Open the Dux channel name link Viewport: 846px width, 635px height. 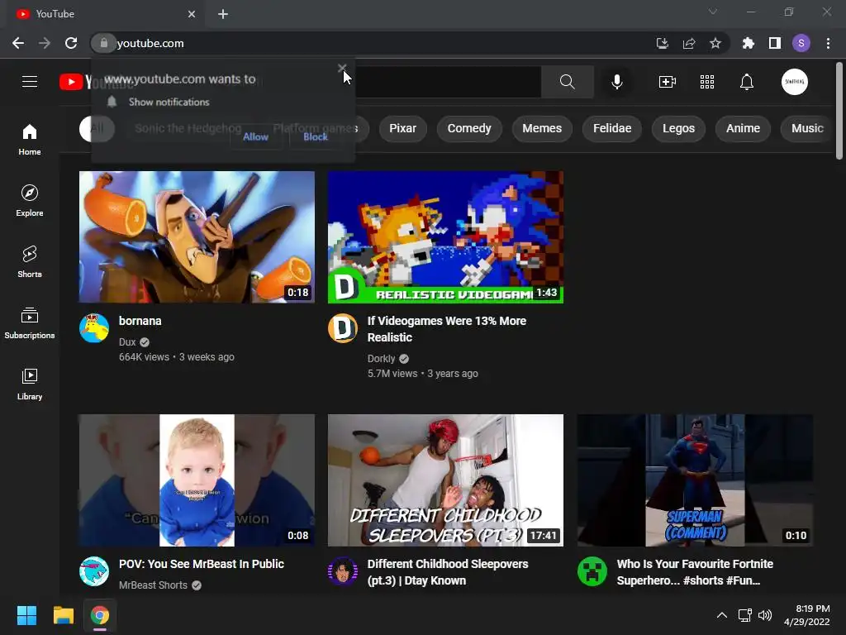pyautogui.click(x=127, y=341)
